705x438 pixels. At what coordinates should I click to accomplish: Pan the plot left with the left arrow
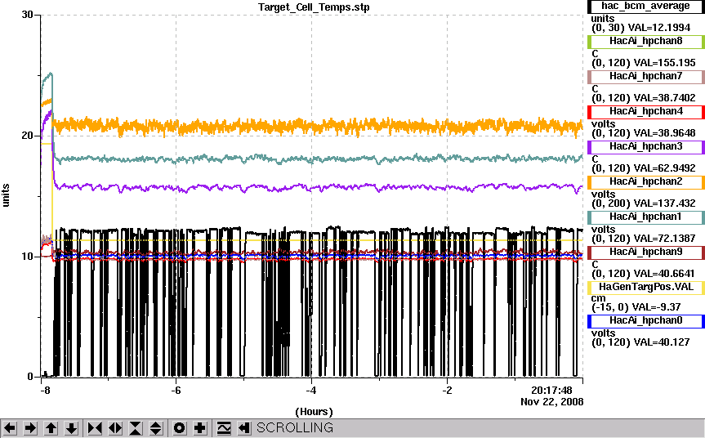[10, 427]
